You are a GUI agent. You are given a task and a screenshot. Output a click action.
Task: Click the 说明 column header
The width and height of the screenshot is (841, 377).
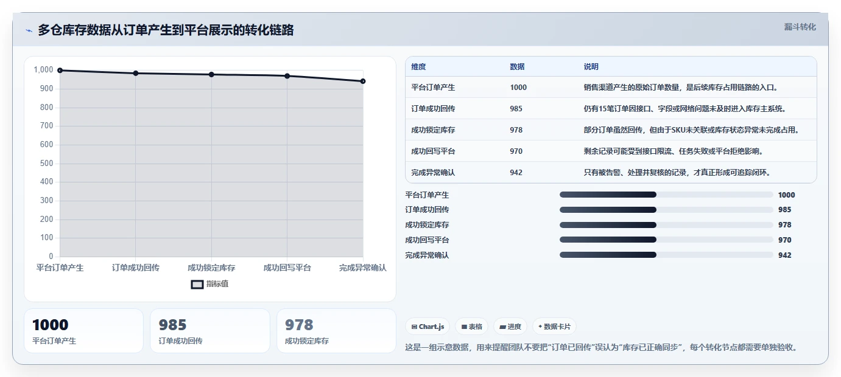click(591, 67)
